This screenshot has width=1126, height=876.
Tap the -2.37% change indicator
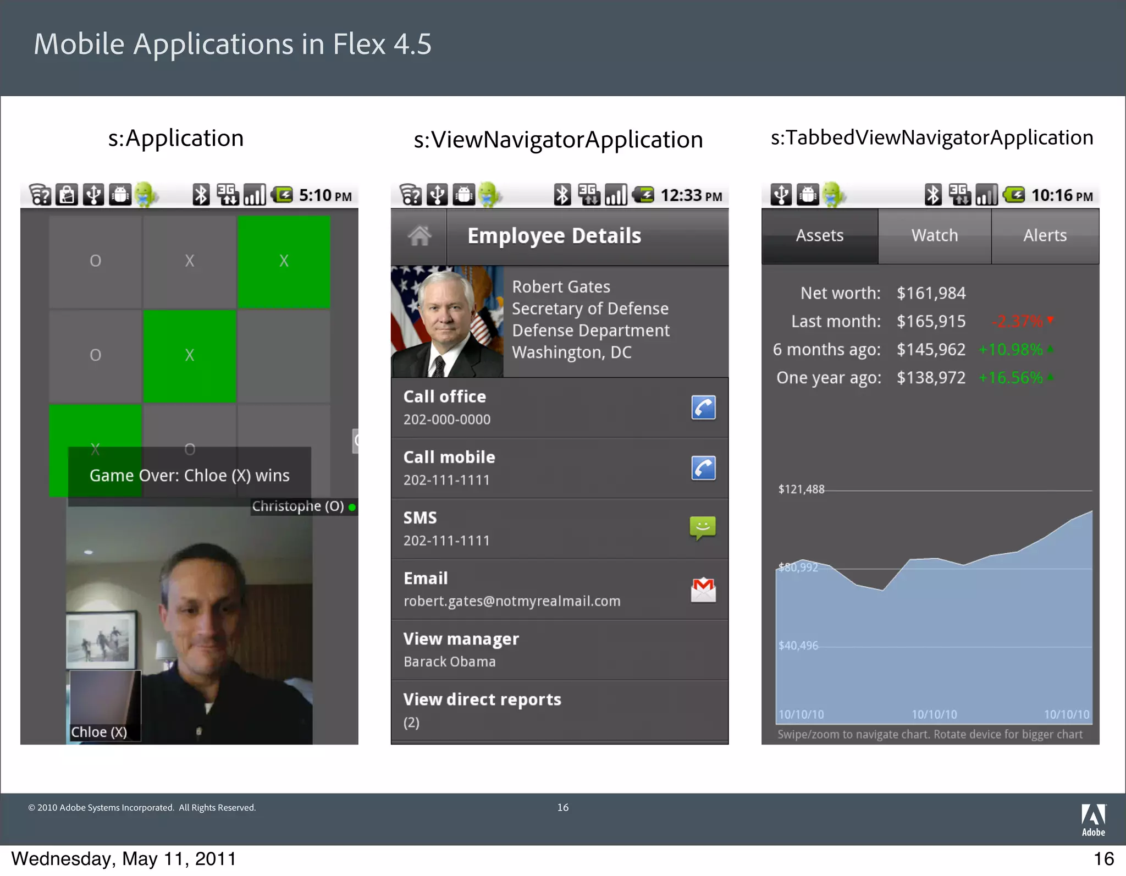pyautogui.click(x=1022, y=321)
